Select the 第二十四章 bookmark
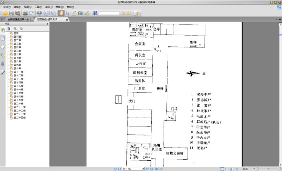 coord(20,118)
